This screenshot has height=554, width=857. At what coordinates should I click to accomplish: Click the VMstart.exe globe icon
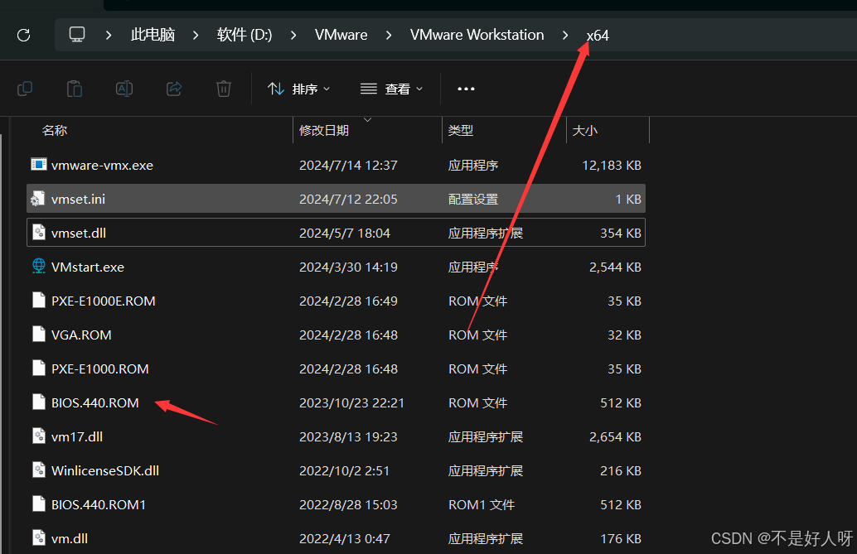[39, 266]
